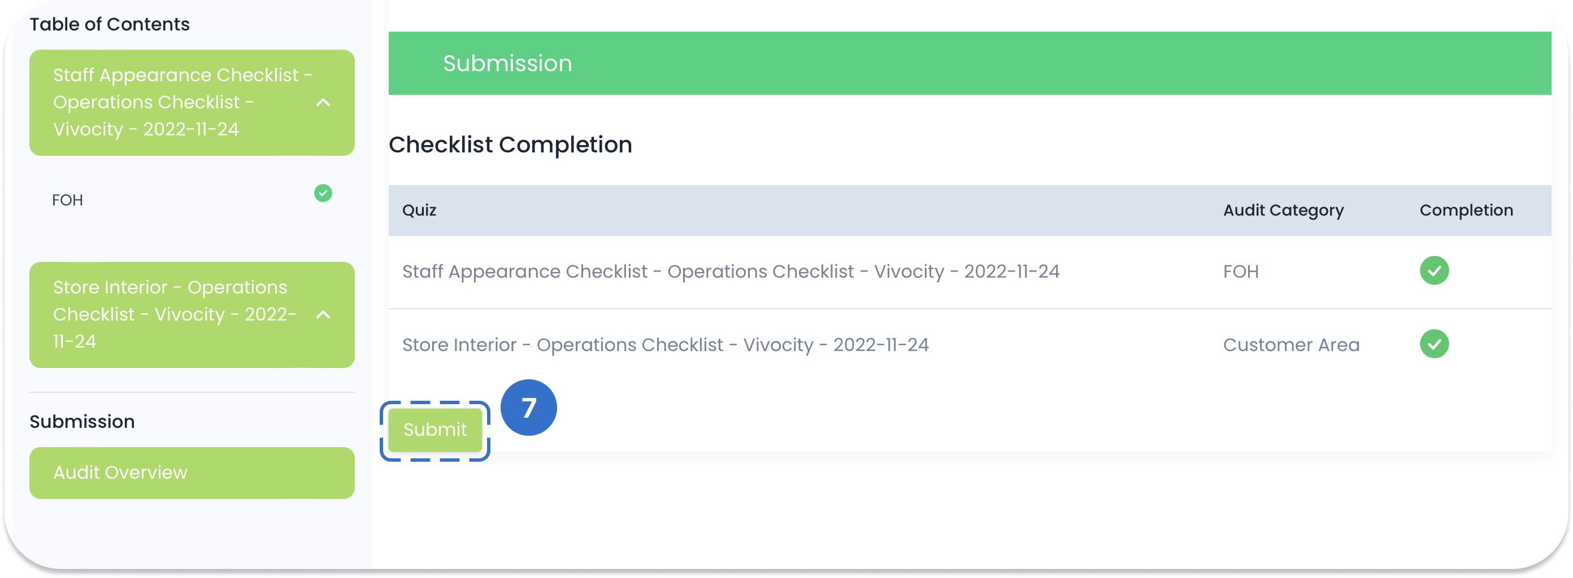Select the Audit Overview section in sidebar
Screen dimensions: 1573x578
[x=191, y=472]
